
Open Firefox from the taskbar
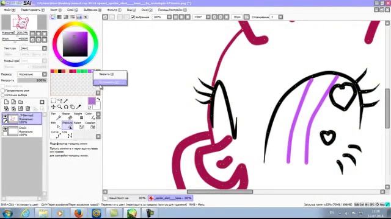(78, 213)
